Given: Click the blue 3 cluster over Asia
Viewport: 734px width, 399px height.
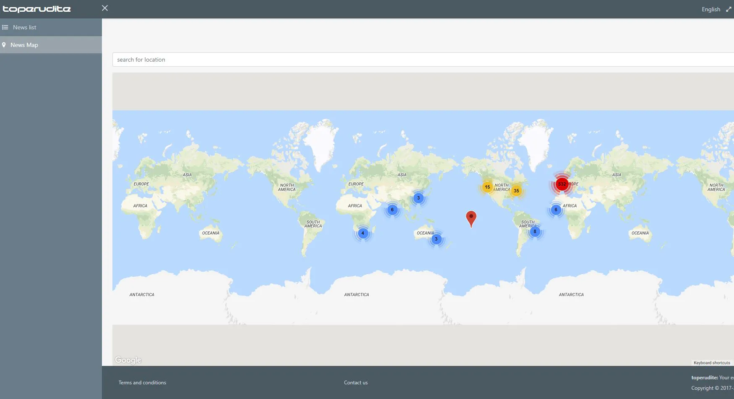Looking at the screenshot, I should (x=418, y=198).
